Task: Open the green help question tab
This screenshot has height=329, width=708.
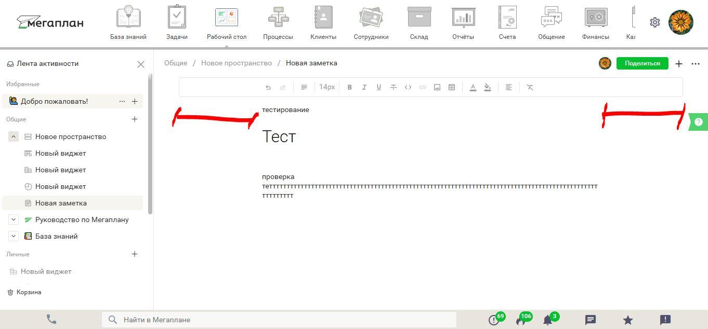Action: tap(698, 122)
